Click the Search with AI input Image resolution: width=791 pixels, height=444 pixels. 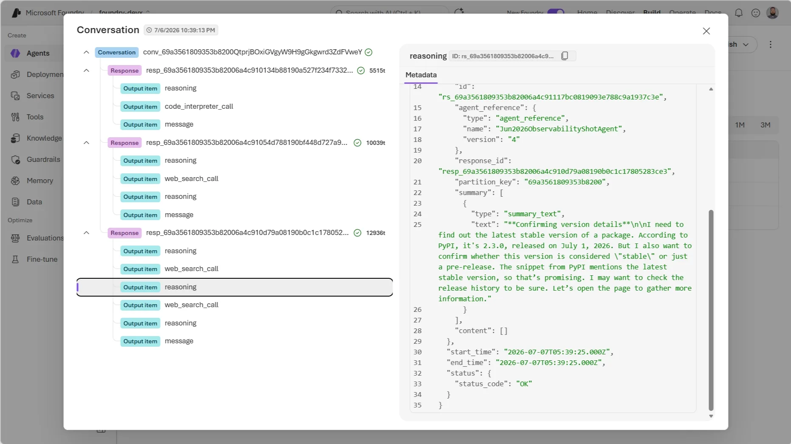(389, 12)
